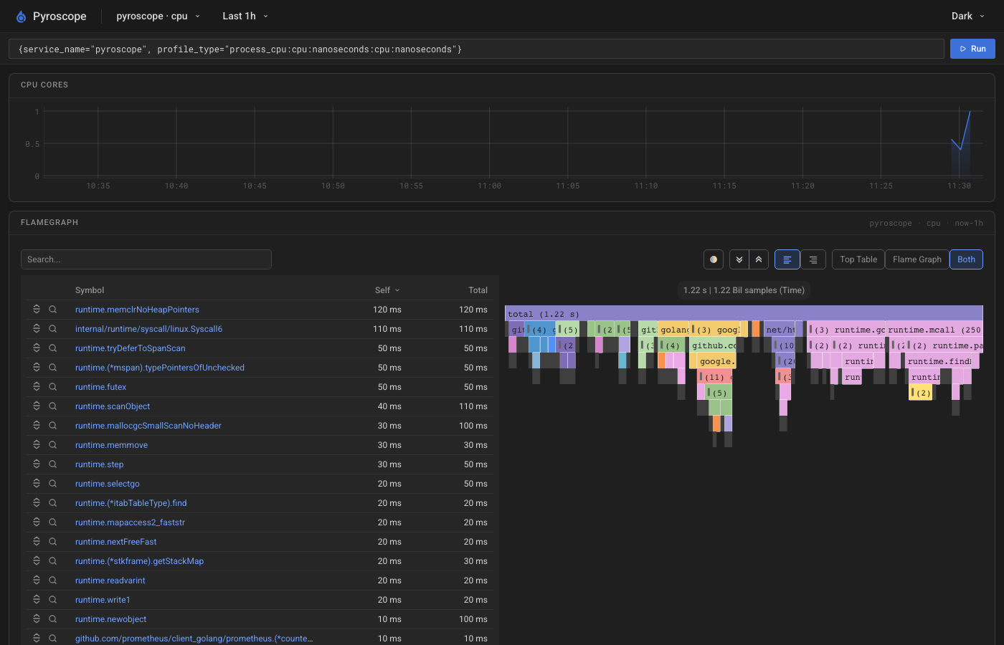Enable left text alignment toggle
This screenshot has width=1004, height=645.
click(787, 259)
